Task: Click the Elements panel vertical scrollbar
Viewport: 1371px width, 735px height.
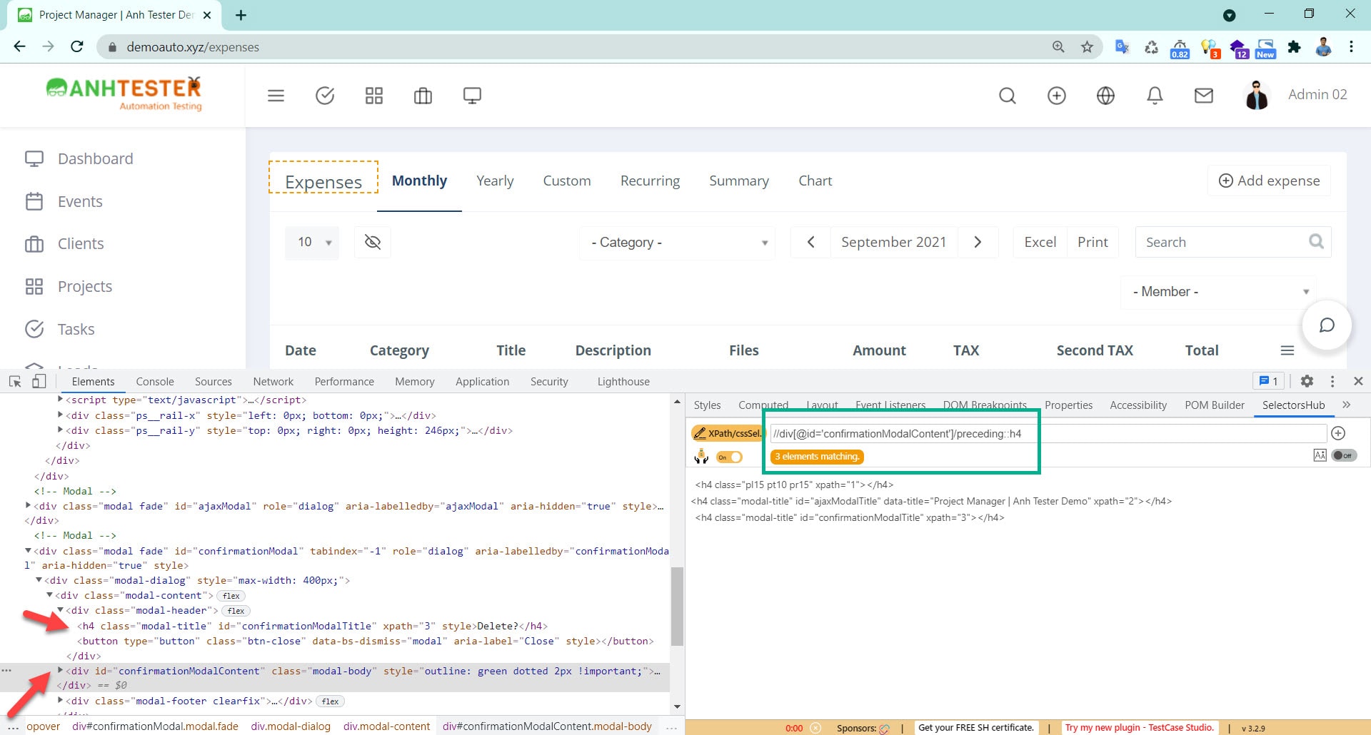Action: point(677,607)
